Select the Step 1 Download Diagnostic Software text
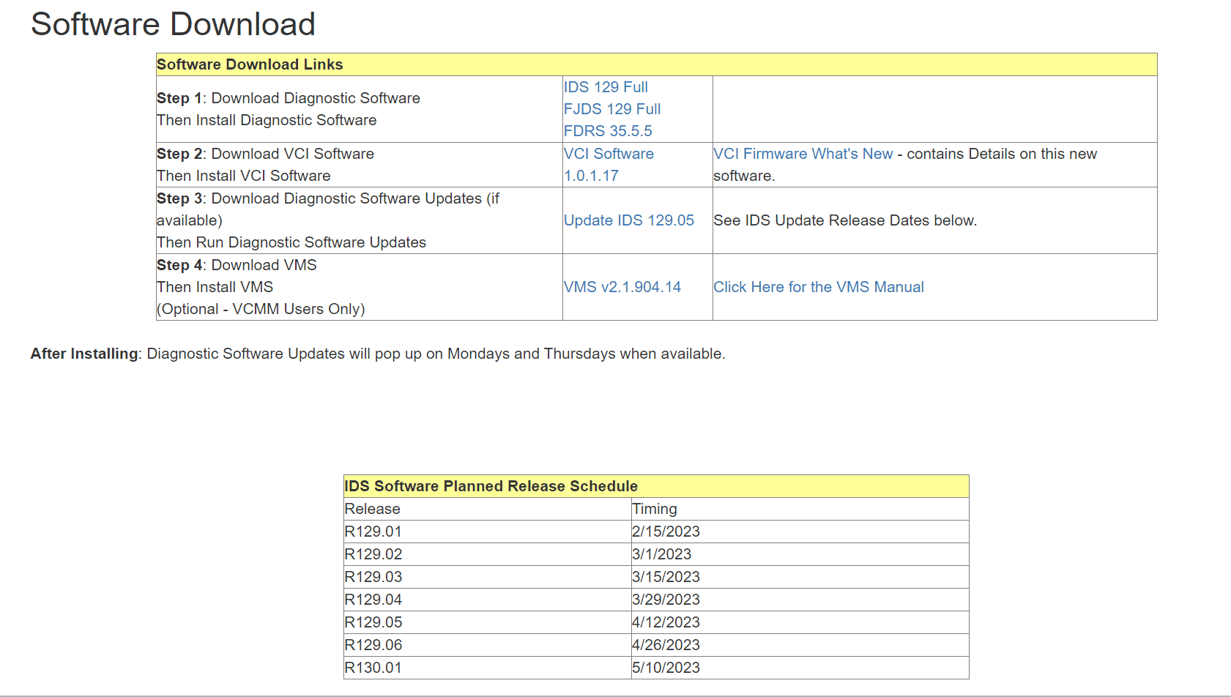The height and width of the screenshot is (697, 1231). pos(288,98)
